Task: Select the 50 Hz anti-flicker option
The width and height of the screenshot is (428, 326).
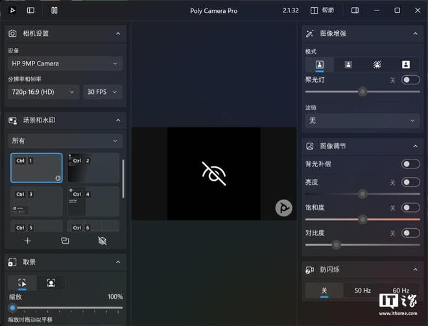Action: [363, 290]
